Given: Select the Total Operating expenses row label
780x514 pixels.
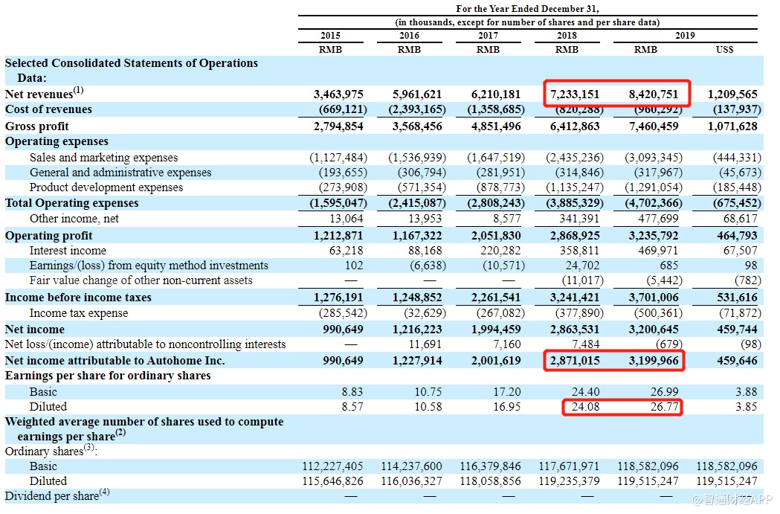Looking at the screenshot, I should [71, 203].
